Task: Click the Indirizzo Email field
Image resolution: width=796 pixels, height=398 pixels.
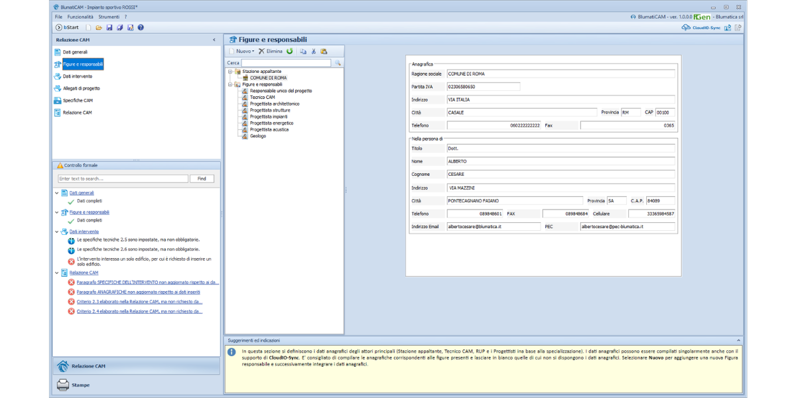Action: (x=494, y=227)
